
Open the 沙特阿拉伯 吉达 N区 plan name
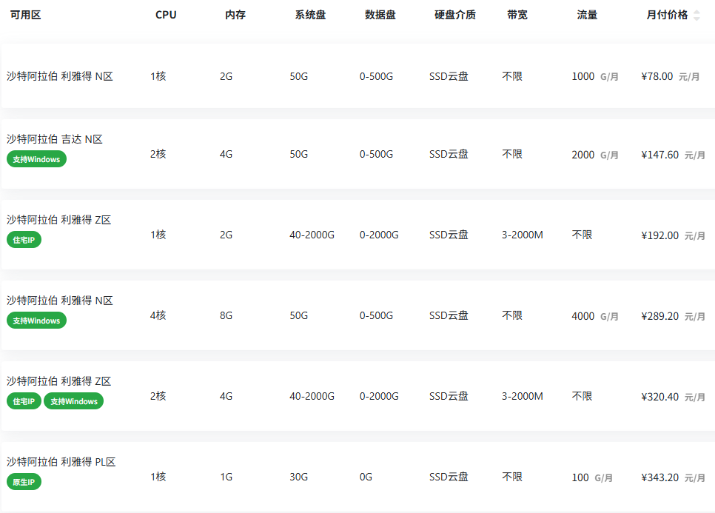55,139
